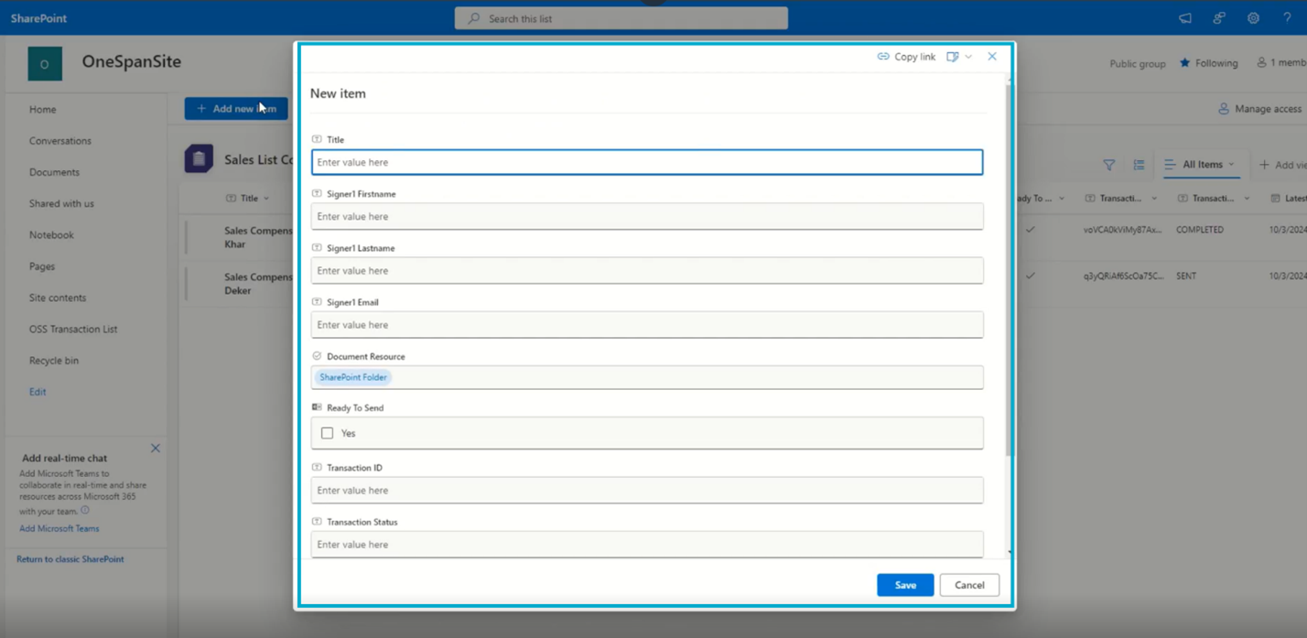
Task: Click the SharePoint app title
Action: [38, 18]
